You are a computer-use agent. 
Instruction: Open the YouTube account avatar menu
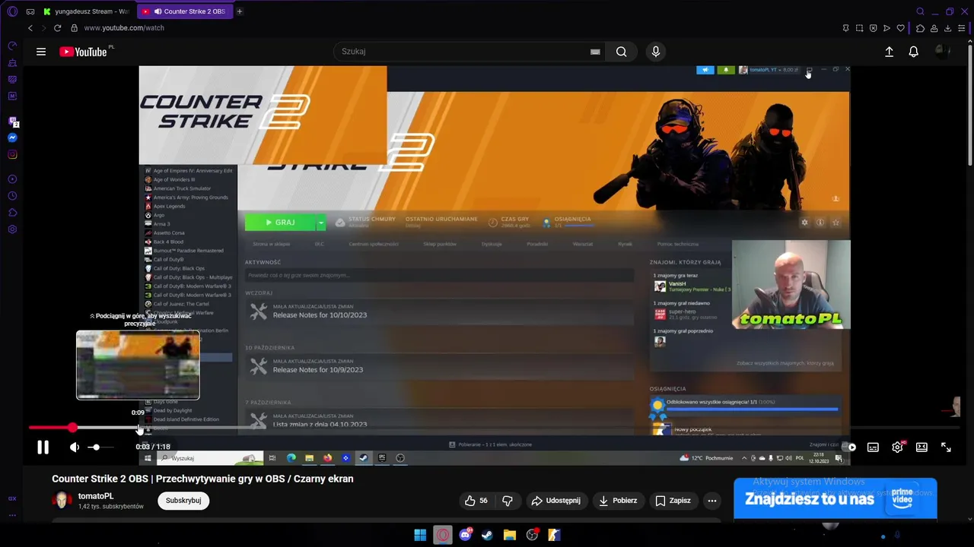coord(942,52)
